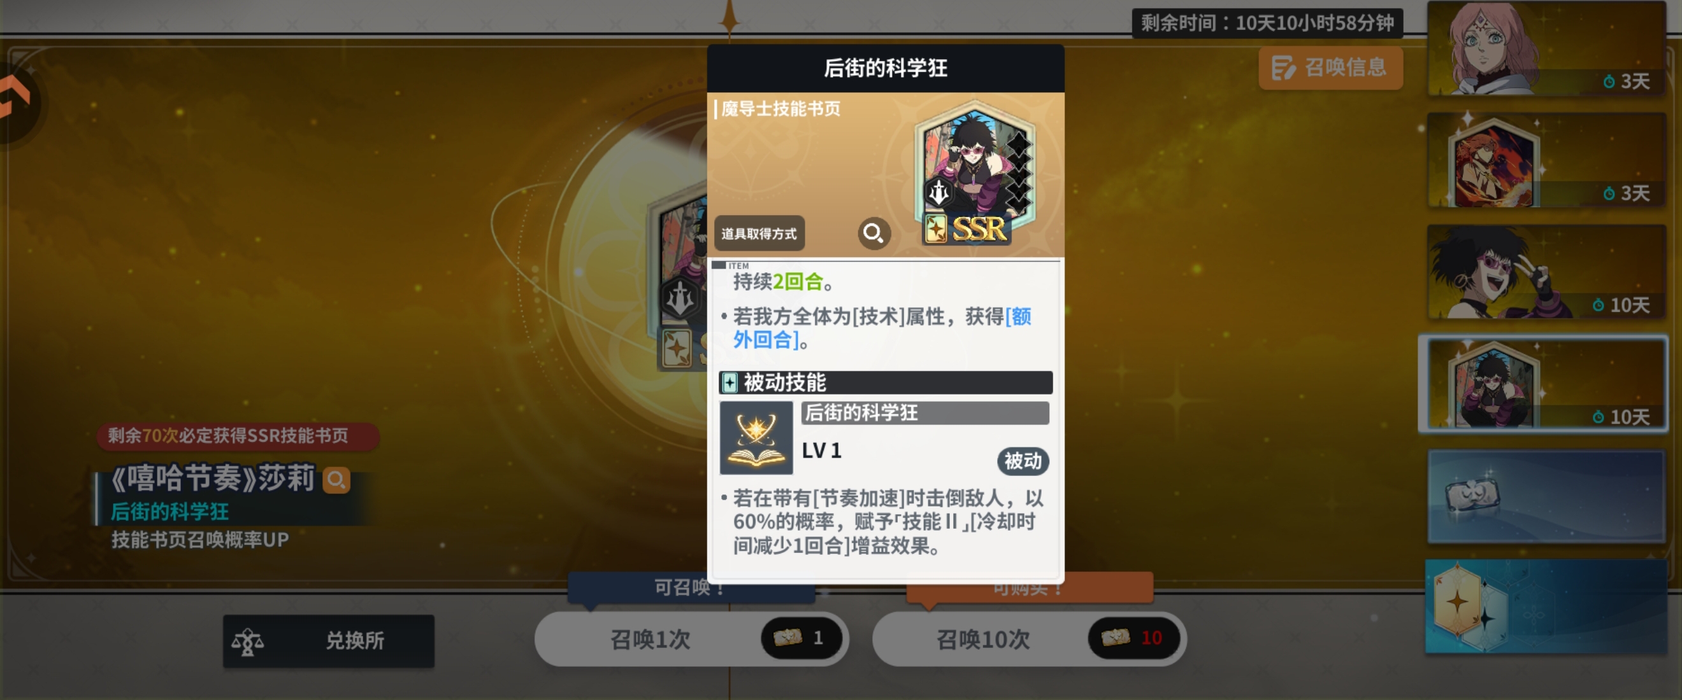Image resolution: width=1682 pixels, height=700 pixels.
Task: Tap the orange back arrow icon
Action: pos(15,98)
